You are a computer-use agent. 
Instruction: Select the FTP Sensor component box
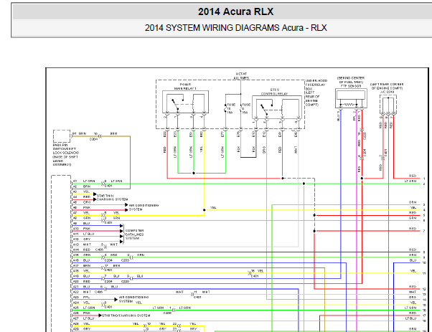pyautogui.click(x=351, y=98)
